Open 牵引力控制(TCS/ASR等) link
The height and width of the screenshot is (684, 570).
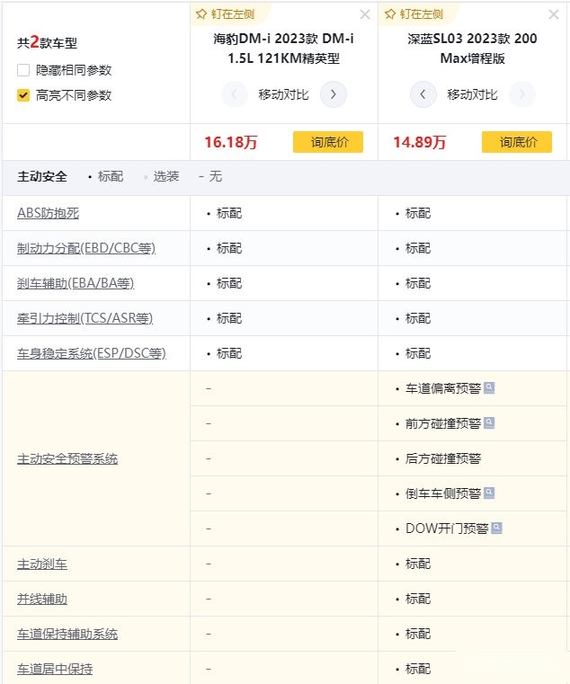(85, 318)
